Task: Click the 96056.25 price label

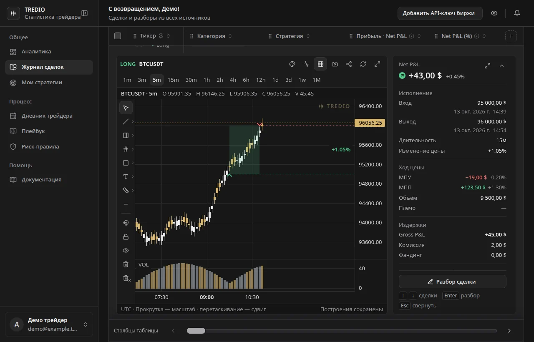Action: coord(369,123)
